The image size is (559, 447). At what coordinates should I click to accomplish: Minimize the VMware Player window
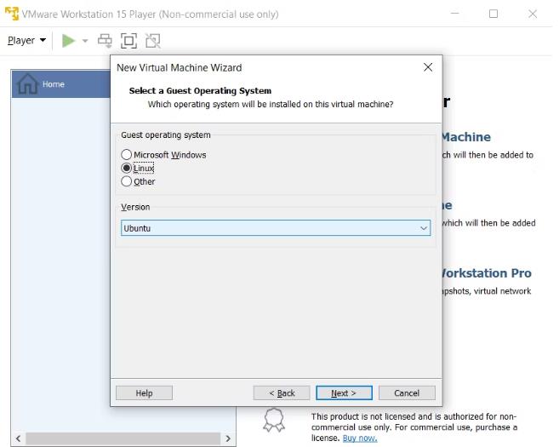[x=455, y=14]
